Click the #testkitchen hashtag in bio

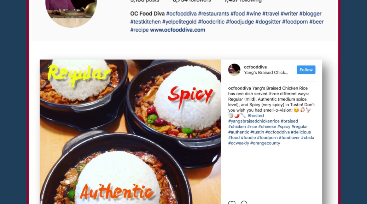(145, 22)
